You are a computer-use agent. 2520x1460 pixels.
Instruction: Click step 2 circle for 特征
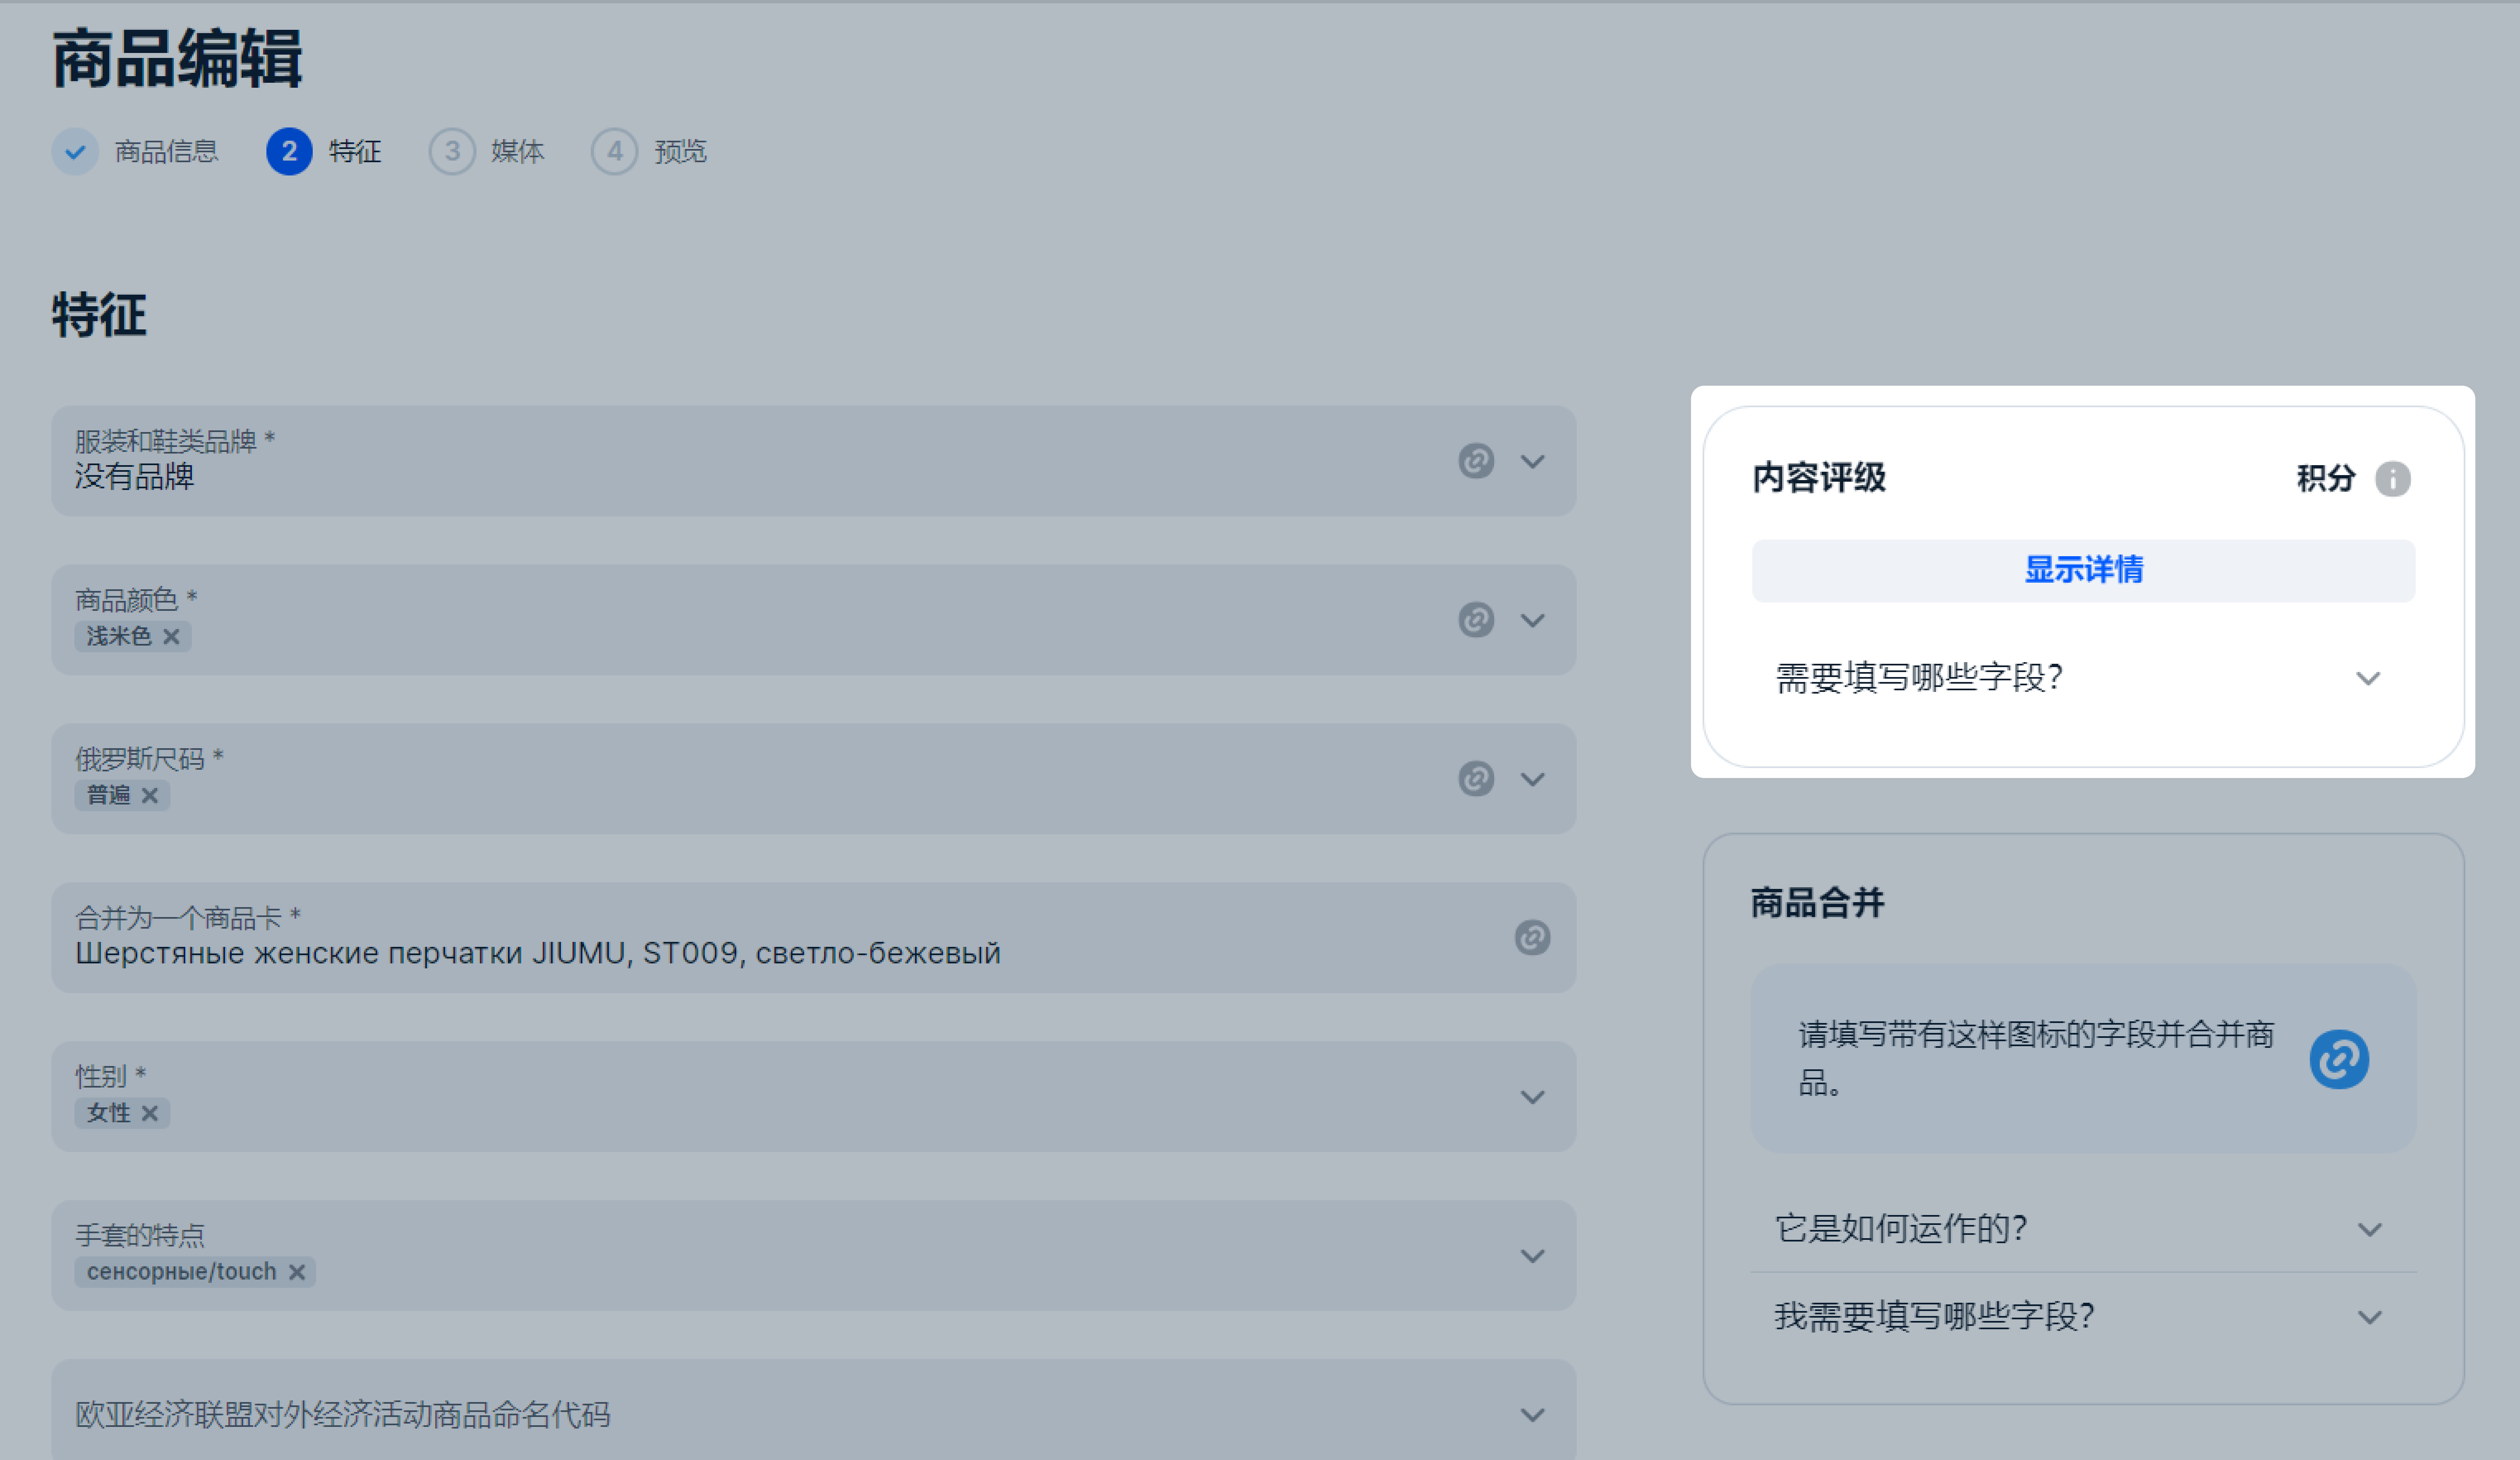click(289, 152)
